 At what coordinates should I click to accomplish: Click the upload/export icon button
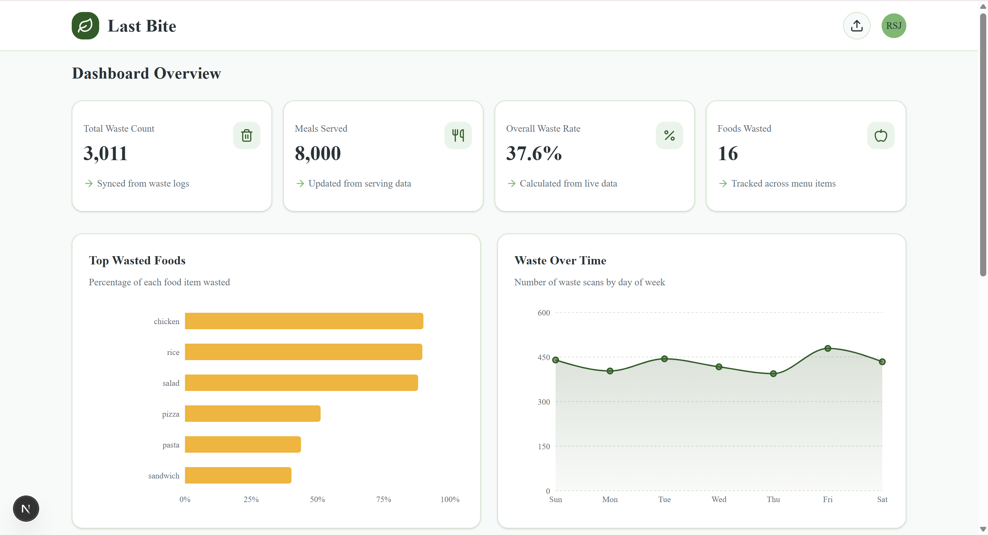tap(857, 26)
